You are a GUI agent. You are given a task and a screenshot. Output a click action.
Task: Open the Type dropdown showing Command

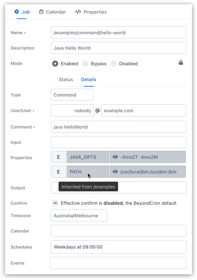tap(72, 95)
